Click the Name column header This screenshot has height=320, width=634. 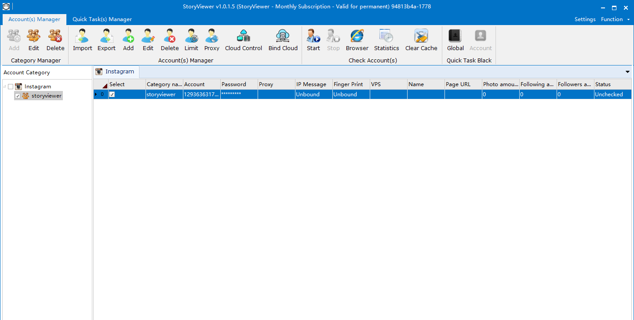(426, 84)
